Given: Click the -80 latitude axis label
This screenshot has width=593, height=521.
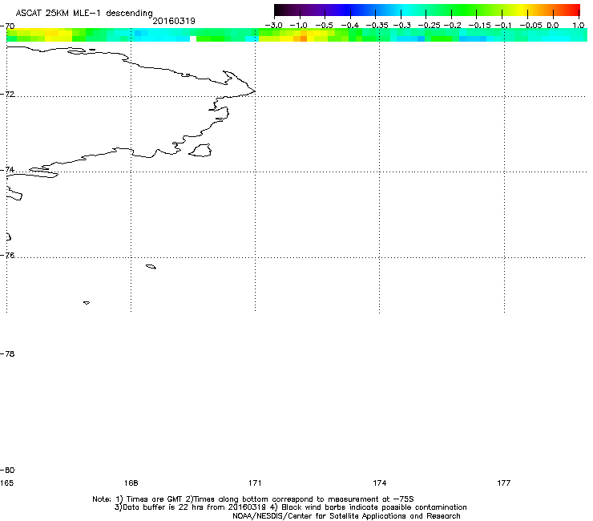Looking at the screenshot, I should tap(7, 471).
